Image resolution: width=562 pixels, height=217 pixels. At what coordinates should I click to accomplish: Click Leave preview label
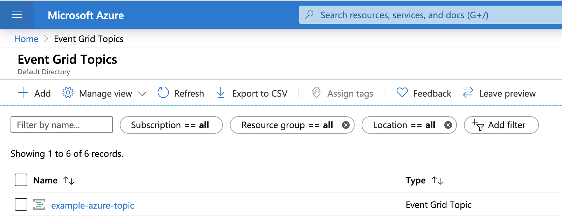coord(507,93)
